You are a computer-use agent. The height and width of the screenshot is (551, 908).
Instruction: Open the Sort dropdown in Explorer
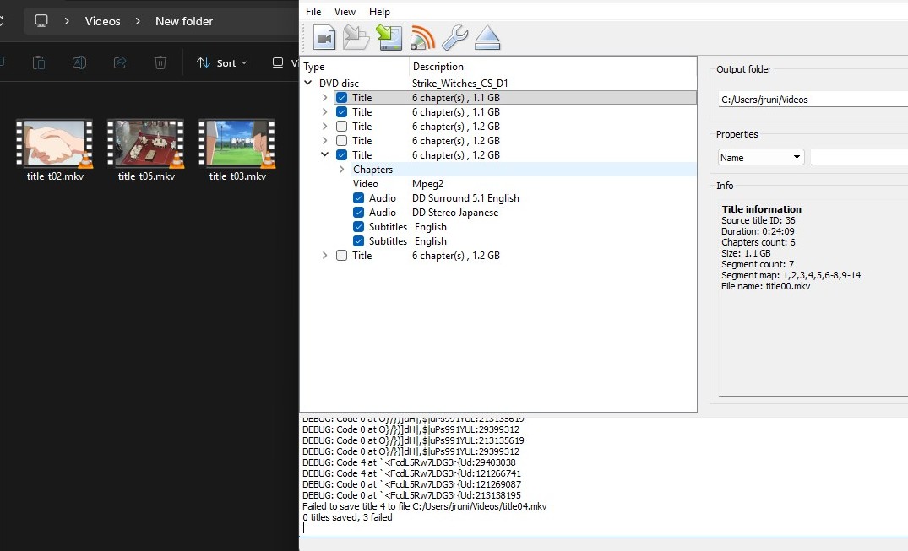(x=221, y=62)
